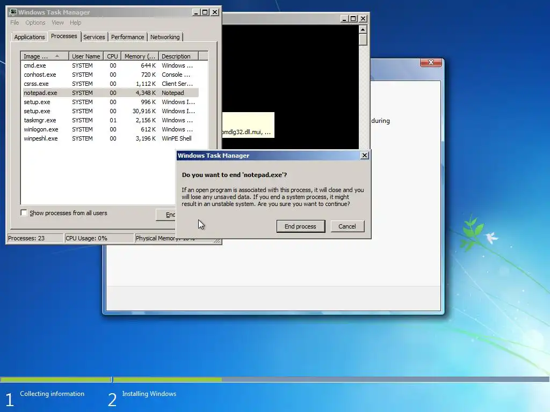Sort by Description column header
This screenshot has height=412, width=550.
(178, 56)
